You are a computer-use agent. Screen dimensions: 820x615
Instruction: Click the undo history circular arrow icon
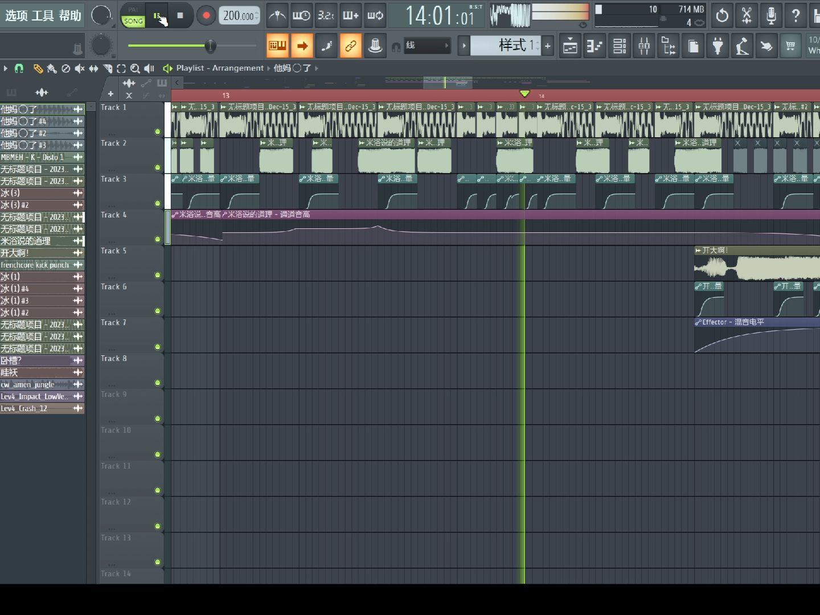[x=722, y=15]
